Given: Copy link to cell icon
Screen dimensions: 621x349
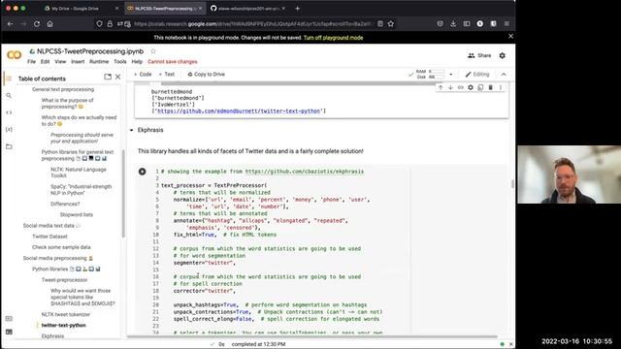Looking at the screenshot, I should tap(460, 87).
